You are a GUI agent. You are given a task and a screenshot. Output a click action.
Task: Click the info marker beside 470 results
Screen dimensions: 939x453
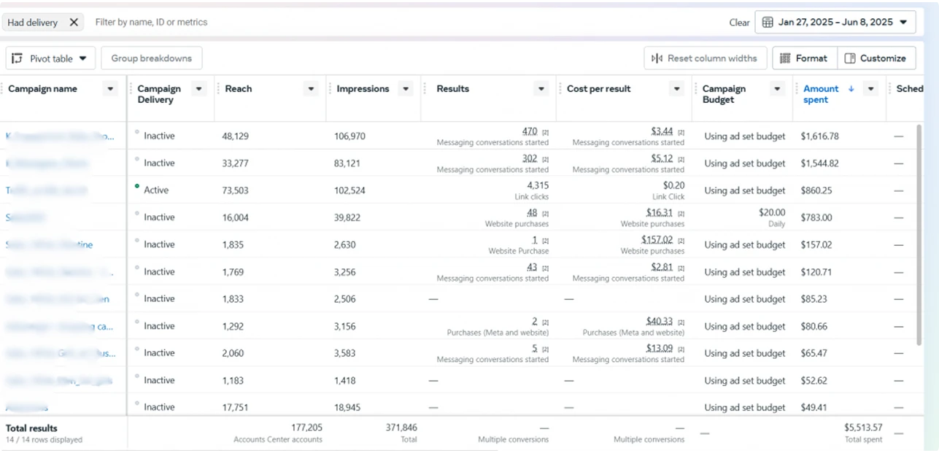[545, 132]
